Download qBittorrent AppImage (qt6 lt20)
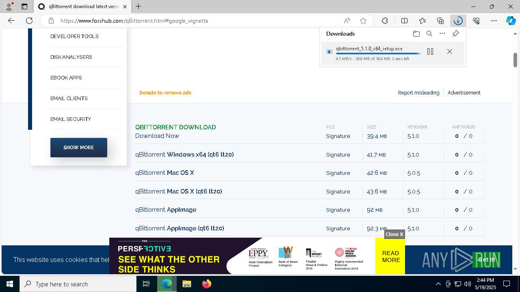This screenshot has width=520, height=292. [x=180, y=228]
